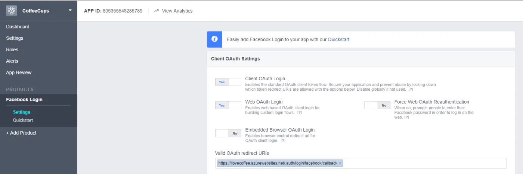This screenshot has width=523, height=174.
Task: Click help icon for Force Web OAuth Reauthentication
Action: 406,117
